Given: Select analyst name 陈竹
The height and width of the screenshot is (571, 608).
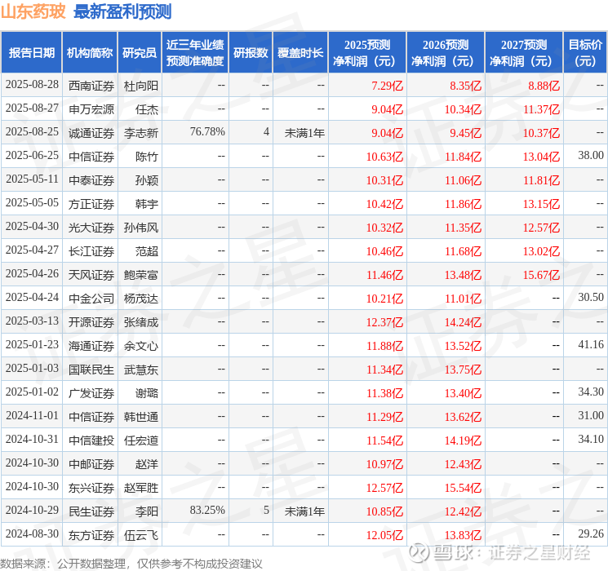Looking at the screenshot, I should (x=147, y=157).
